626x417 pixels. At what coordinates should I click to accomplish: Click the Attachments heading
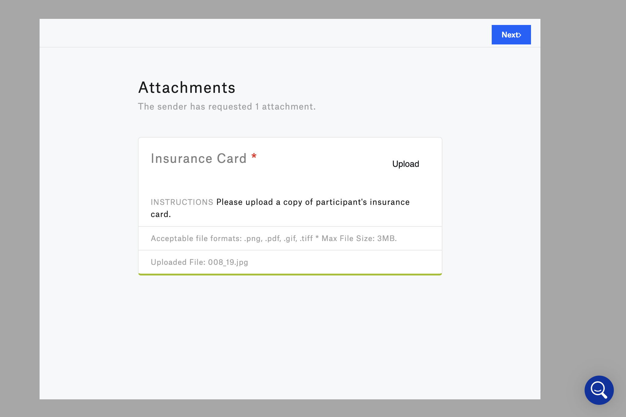click(187, 88)
